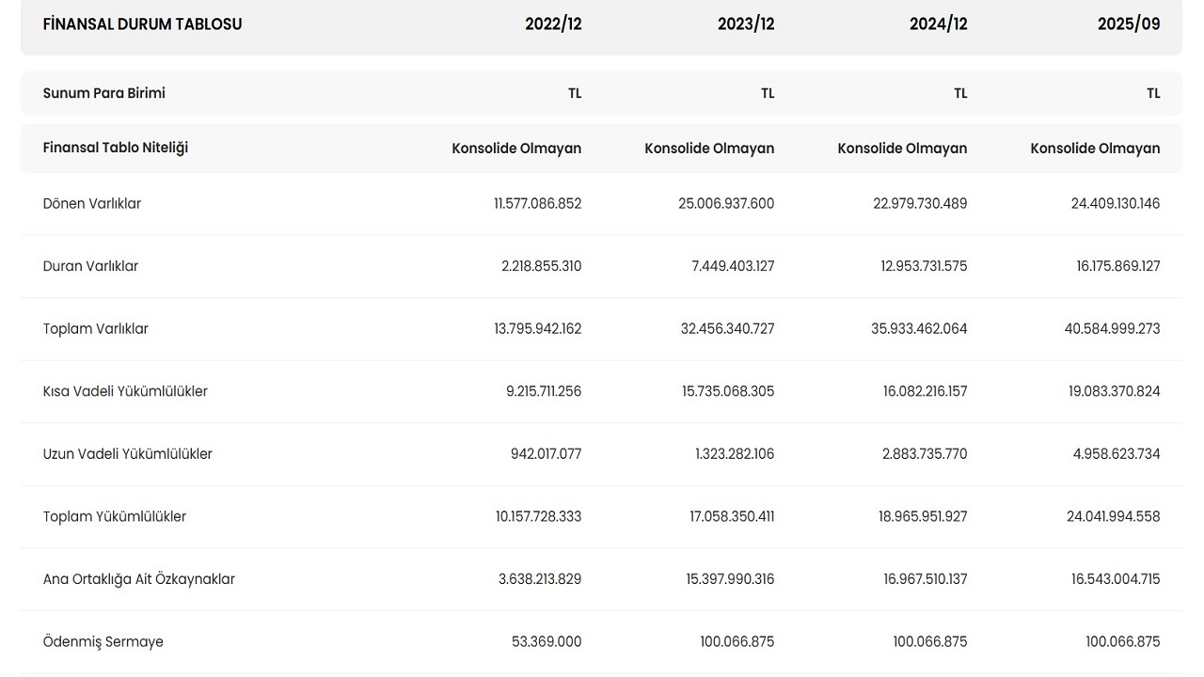The width and height of the screenshot is (1204, 677).
Task: Select the Toplam Varlıklar value 32.456.340.727
Action: (726, 329)
